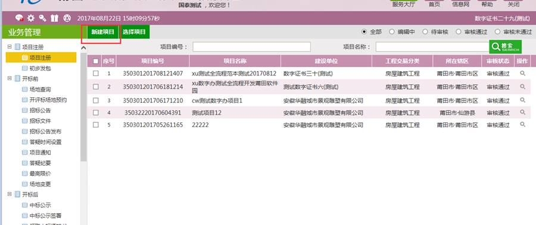Image resolution: width=536 pixels, height=225 pixels.
Task: Check the box for row 2 project
Action: [96, 87]
